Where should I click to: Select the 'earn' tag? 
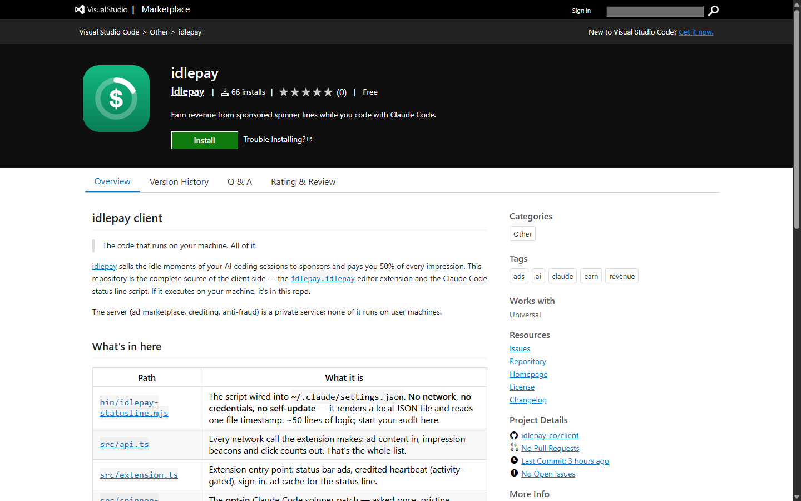(x=591, y=276)
